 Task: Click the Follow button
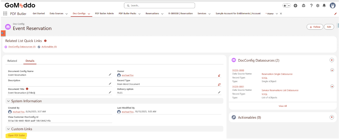315,27
